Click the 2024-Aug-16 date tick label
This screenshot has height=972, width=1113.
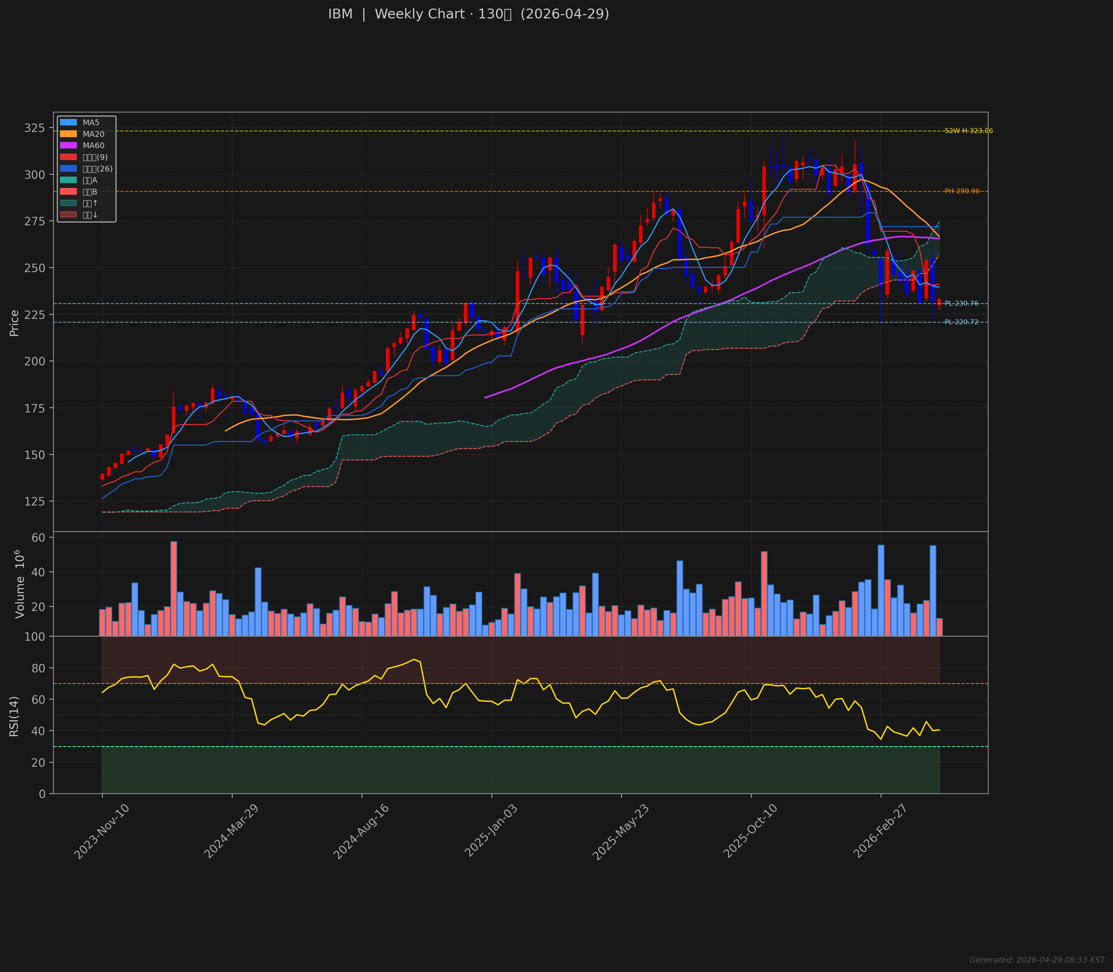tap(361, 831)
